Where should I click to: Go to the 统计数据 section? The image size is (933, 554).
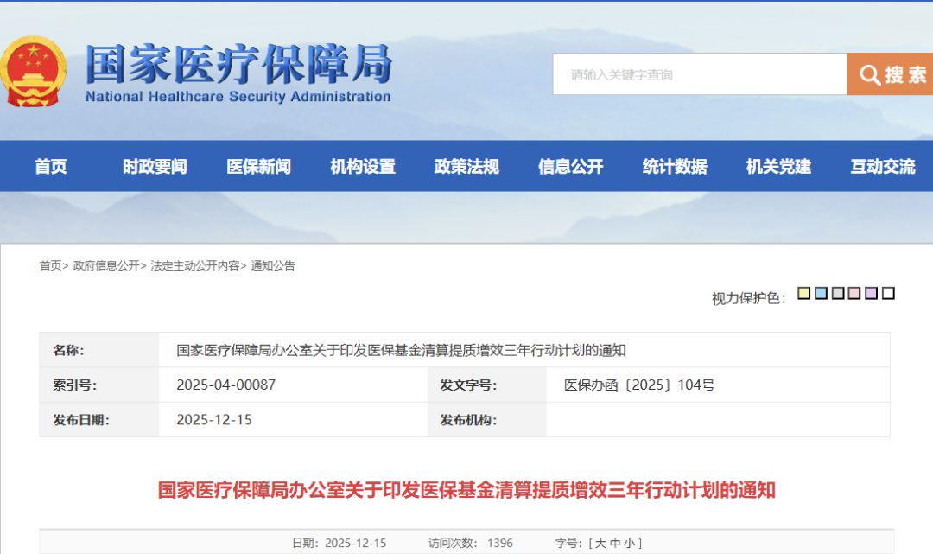[675, 167]
